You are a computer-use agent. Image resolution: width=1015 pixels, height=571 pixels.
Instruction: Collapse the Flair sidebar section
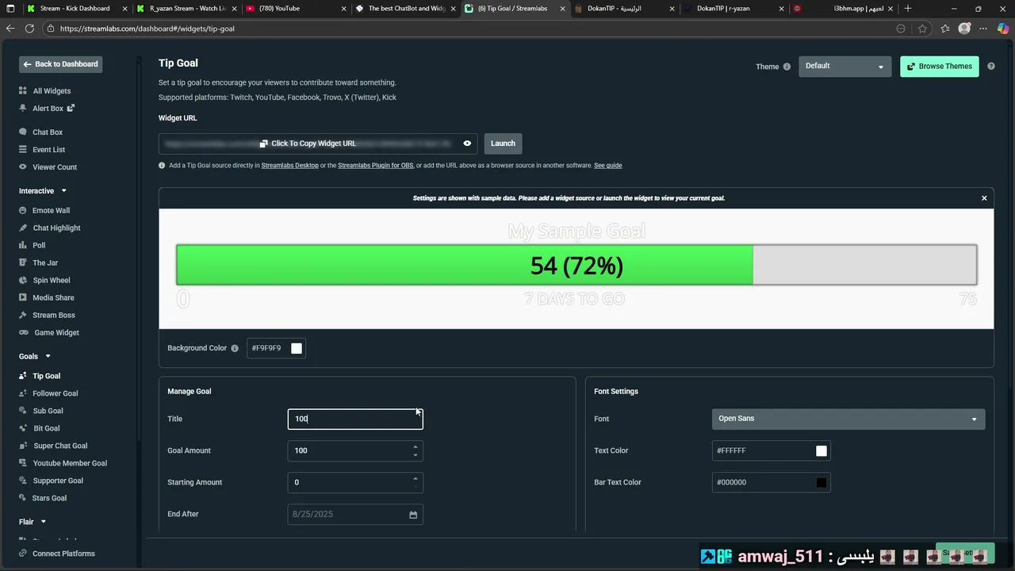click(x=43, y=522)
